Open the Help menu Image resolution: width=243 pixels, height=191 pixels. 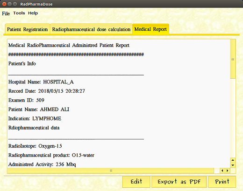coord(33,13)
